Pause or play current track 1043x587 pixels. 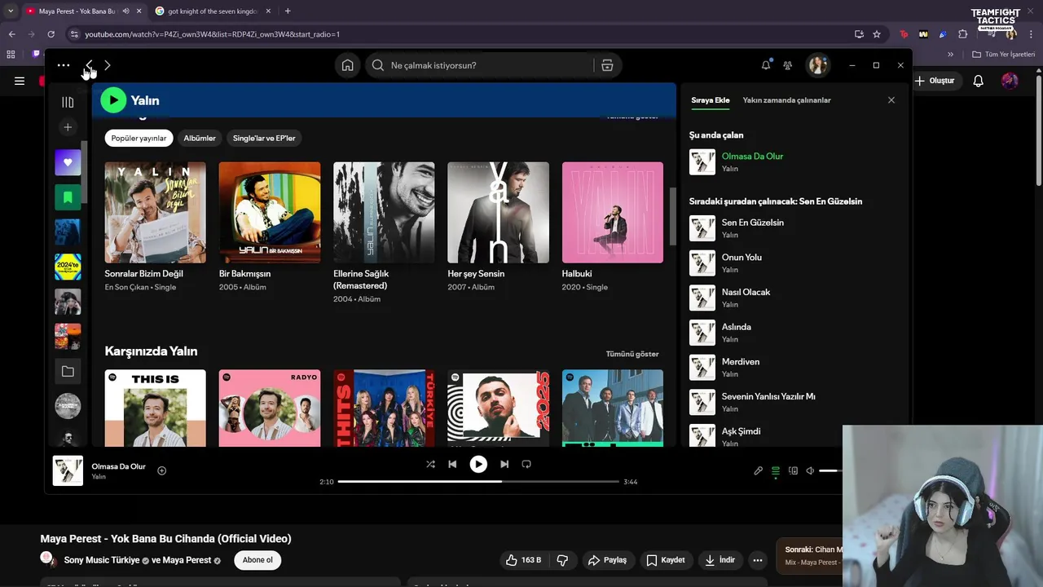(478, 464)
